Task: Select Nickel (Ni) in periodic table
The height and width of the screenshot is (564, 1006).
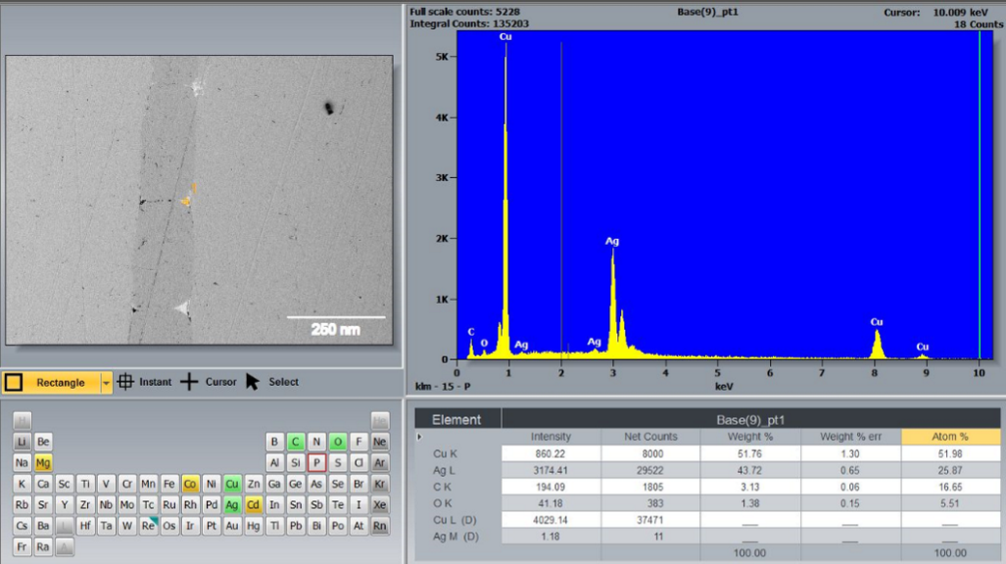Action: pos(211,485)
